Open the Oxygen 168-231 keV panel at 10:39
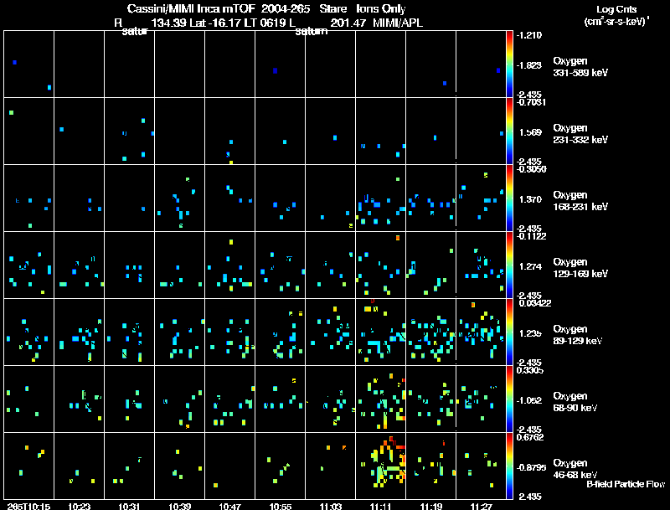 click(179, 198)
